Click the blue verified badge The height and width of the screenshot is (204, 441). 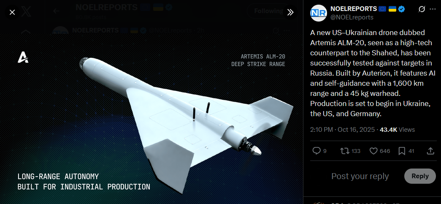(402, 9)
